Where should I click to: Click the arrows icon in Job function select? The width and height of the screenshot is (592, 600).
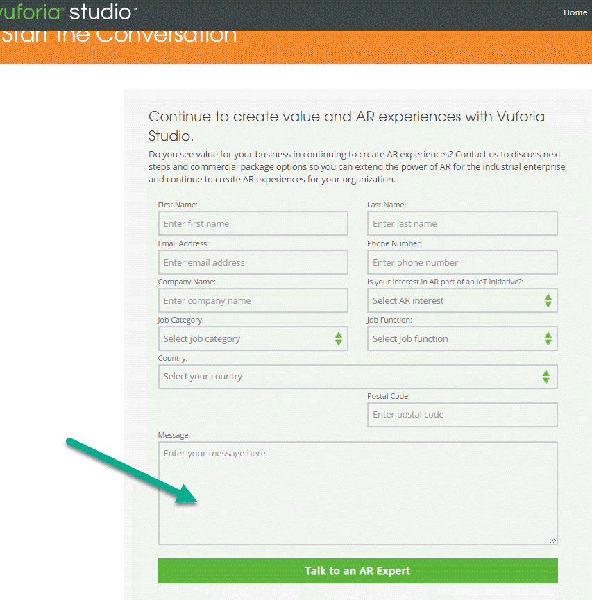548,339
